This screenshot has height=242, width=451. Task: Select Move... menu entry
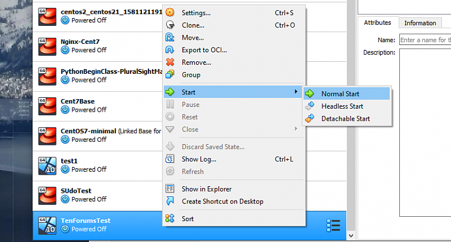click(x=234, y=37)
